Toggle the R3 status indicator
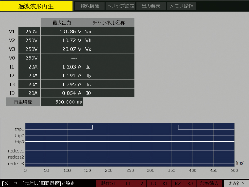The image size is (249, 187). 190,183
